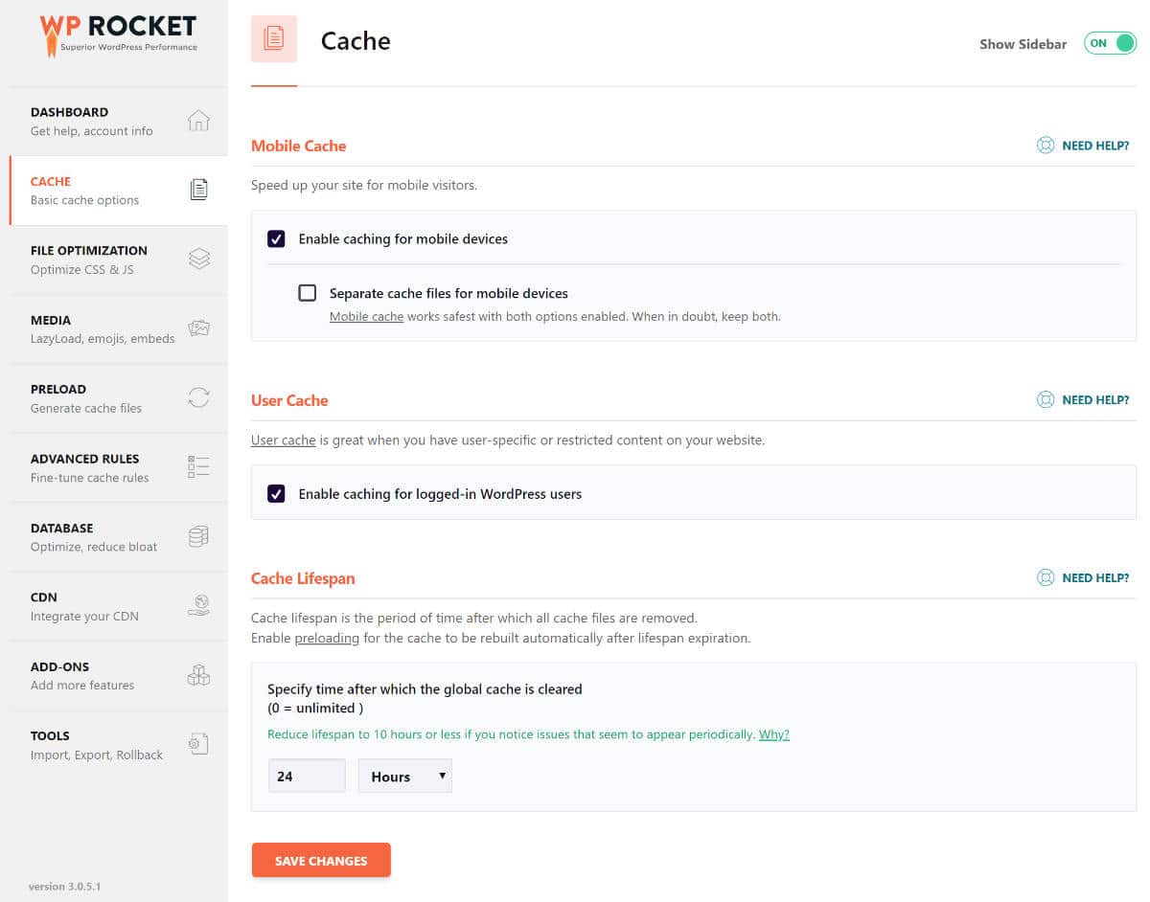1150x902 pixels.
Task: Enable separate cache files for mobile devices
Action: click(308, 293)
